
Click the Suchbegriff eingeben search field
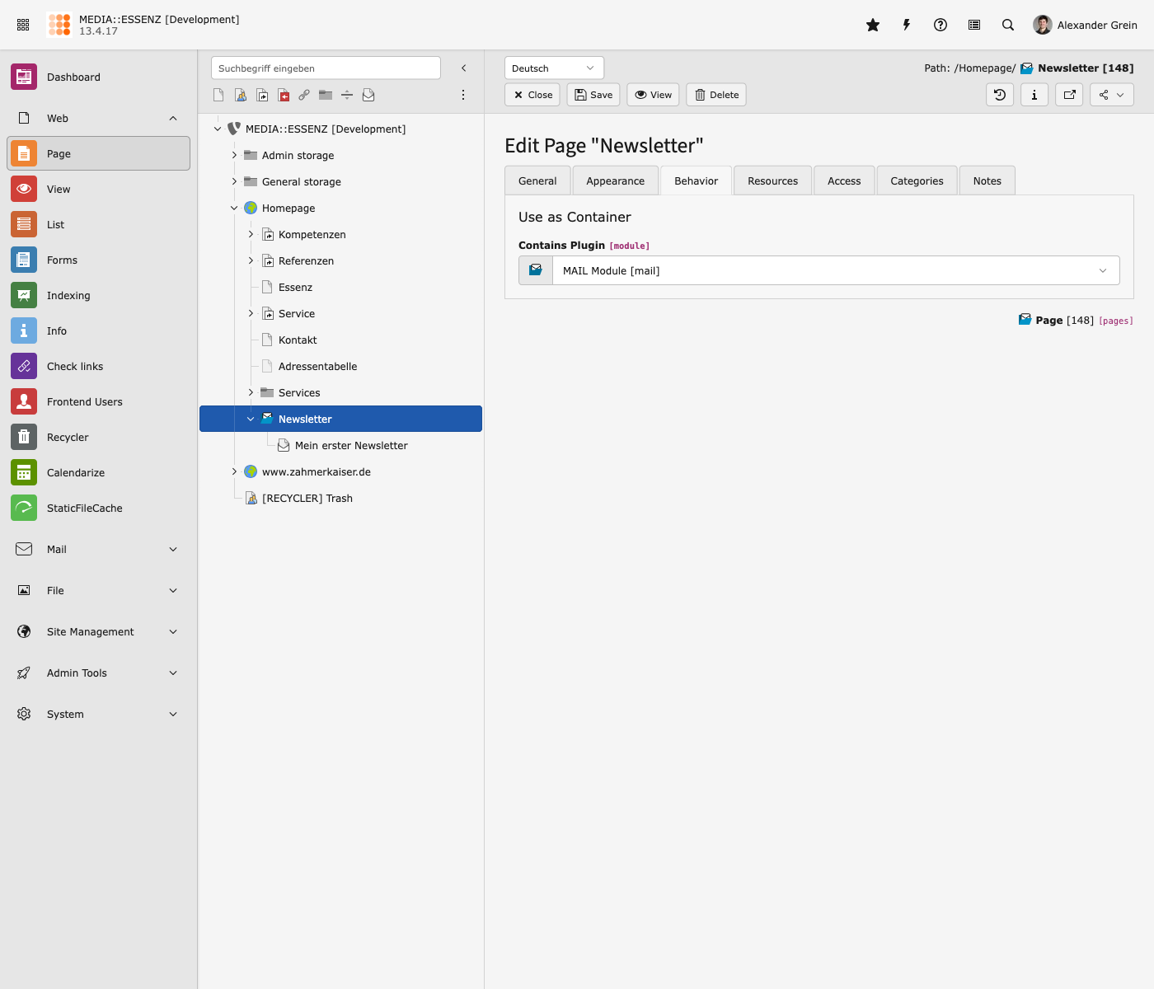pos(326,68)
